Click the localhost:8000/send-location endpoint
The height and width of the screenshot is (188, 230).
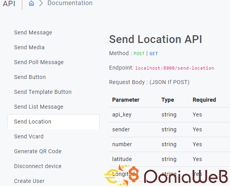pos(175,68)
